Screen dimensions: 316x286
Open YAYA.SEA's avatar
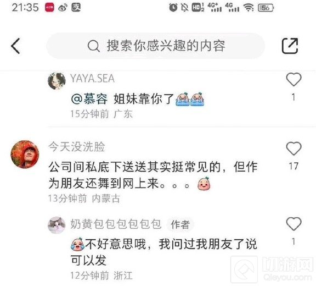click(x=57, y=81)
